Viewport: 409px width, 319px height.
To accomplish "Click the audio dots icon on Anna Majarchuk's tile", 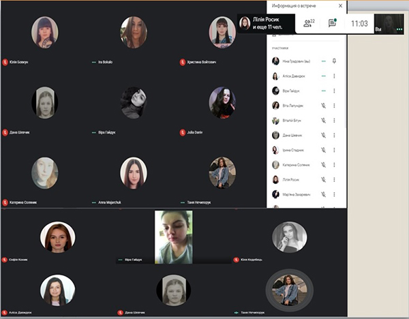I will coord(94,202).
